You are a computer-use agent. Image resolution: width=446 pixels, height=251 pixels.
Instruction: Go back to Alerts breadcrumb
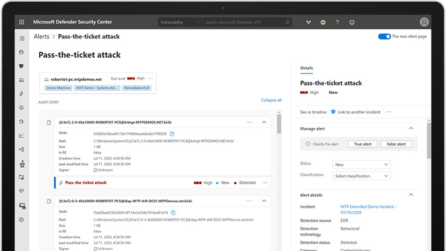click(42, 36)
